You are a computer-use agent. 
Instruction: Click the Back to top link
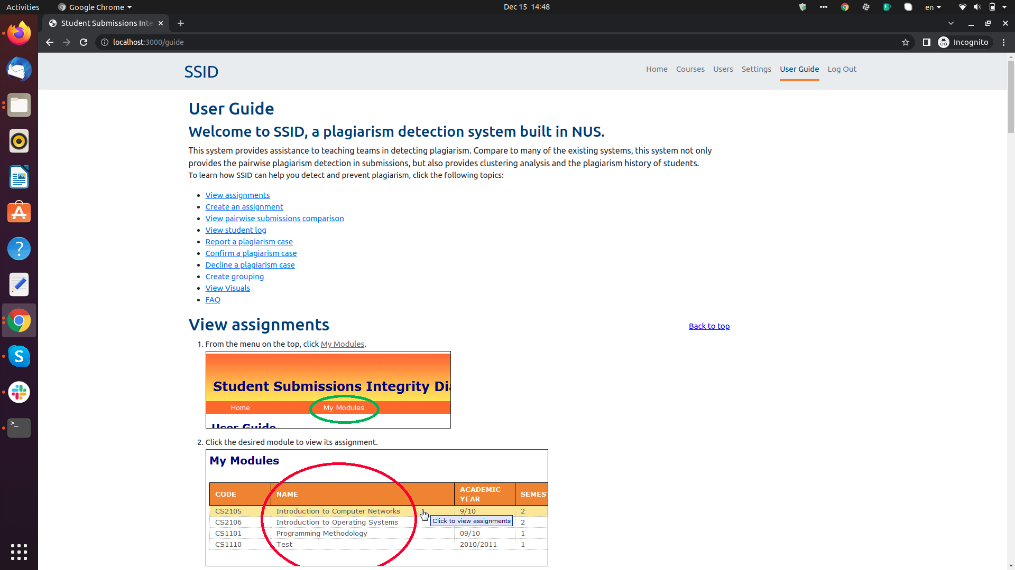click(709, 326)
